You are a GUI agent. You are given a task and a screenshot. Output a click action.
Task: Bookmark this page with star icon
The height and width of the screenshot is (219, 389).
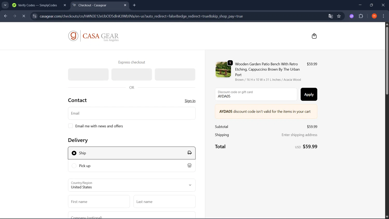click(339, 16)
